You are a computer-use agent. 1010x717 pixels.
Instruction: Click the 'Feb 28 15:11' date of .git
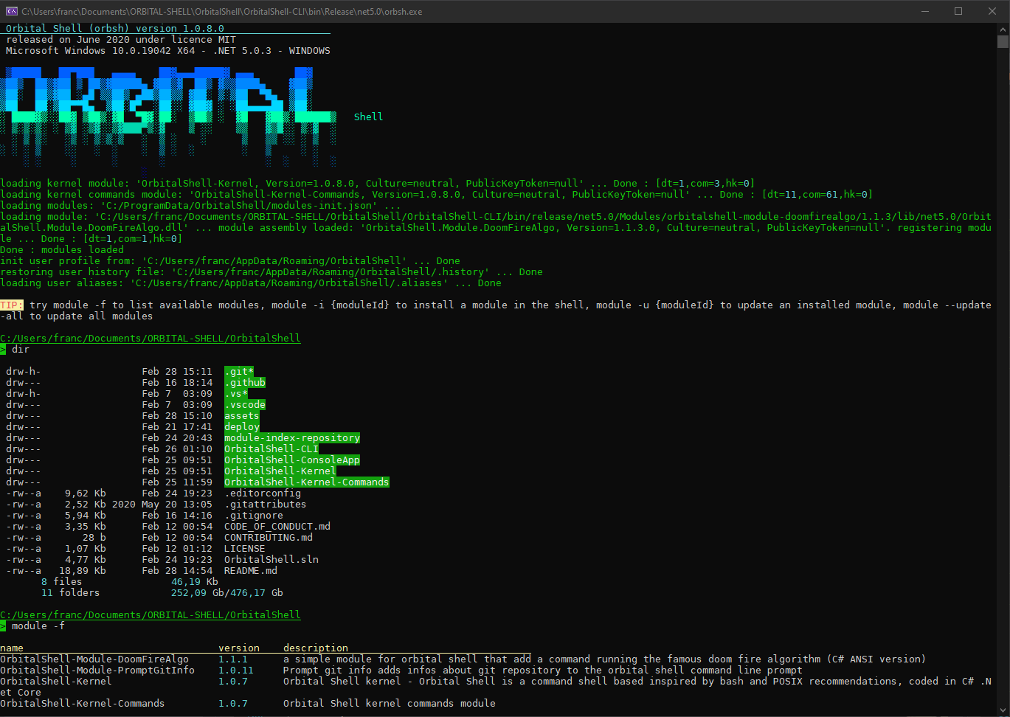click(x=177, y=371)
